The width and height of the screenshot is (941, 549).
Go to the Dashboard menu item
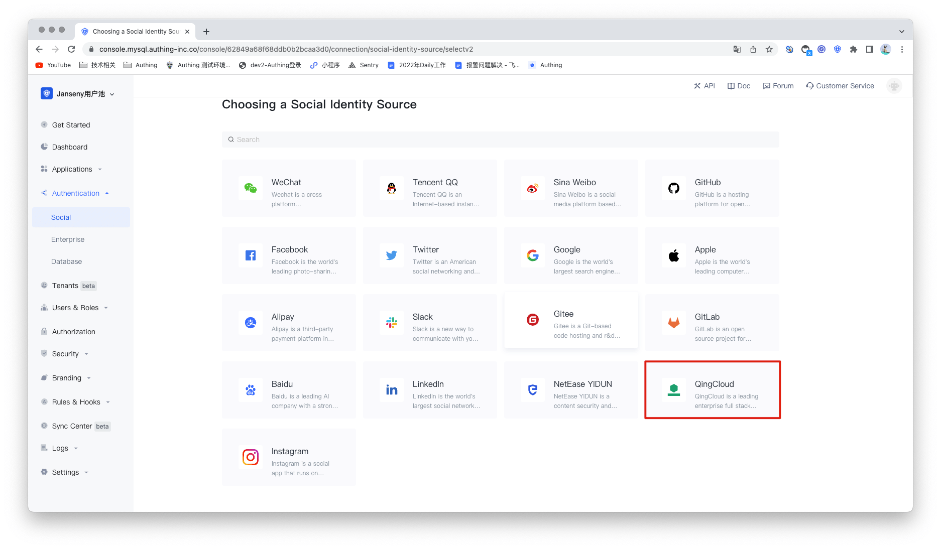coord(70,147)
